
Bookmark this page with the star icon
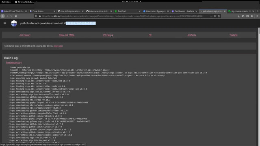[219, 16]
